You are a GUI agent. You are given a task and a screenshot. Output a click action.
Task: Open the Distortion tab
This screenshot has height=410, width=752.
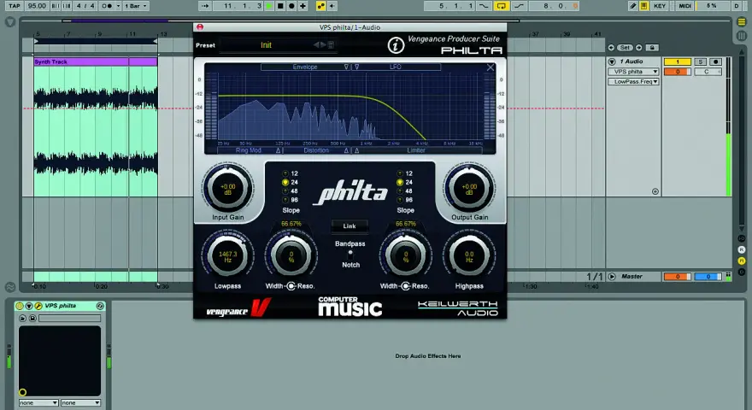(x=316, y=150)
